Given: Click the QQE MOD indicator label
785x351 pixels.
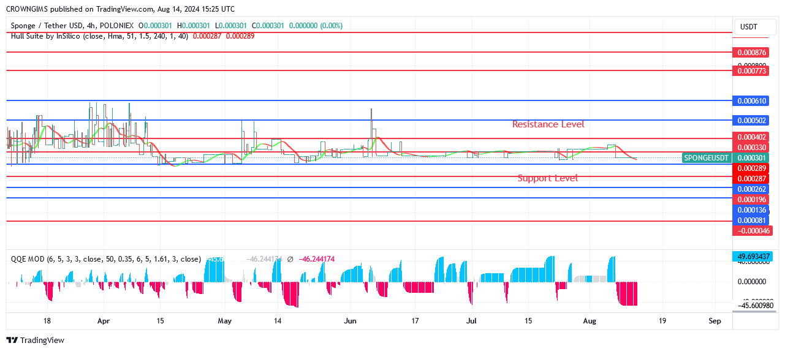Looking at the screenshot, I should point(105,259).
